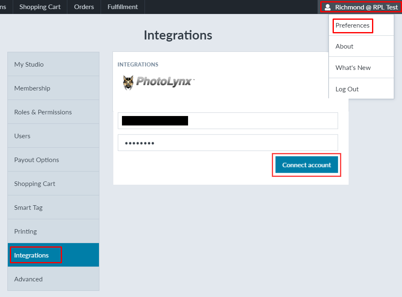Open Orders in the top navigation bar
The image size is (402, 297).
pyautogui.click(x=84, y=7)
